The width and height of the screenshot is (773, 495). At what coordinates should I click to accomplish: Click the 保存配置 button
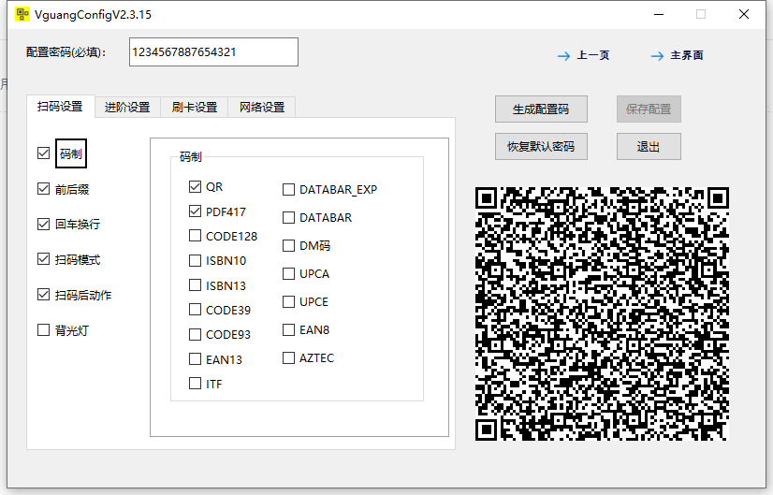[649, 109]
